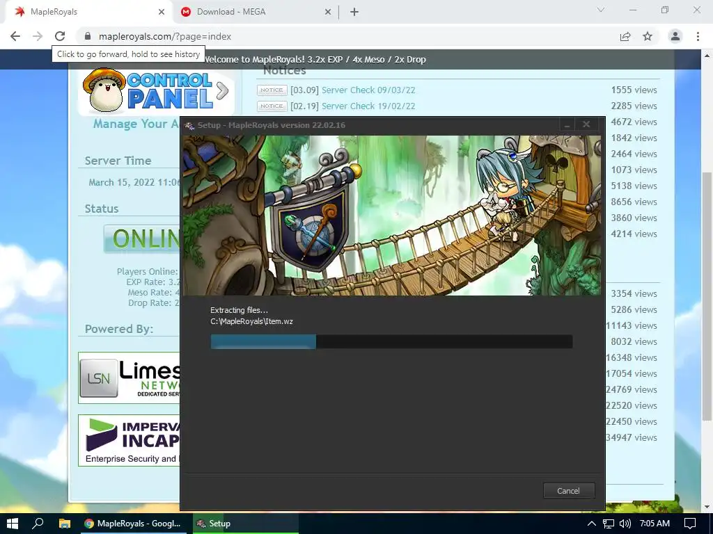Viewport: 713px width, 534px height.
Task: Go back with the browser back arrow
Action: tap(15, 36)
